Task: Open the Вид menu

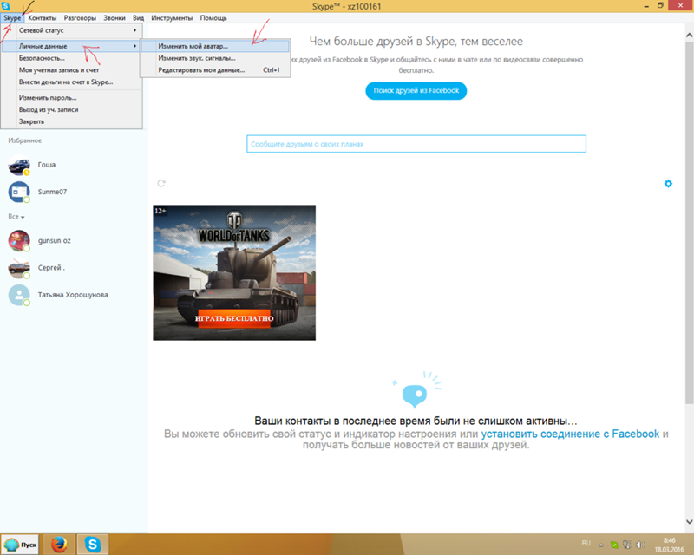Action: click(x=138, y=18)
